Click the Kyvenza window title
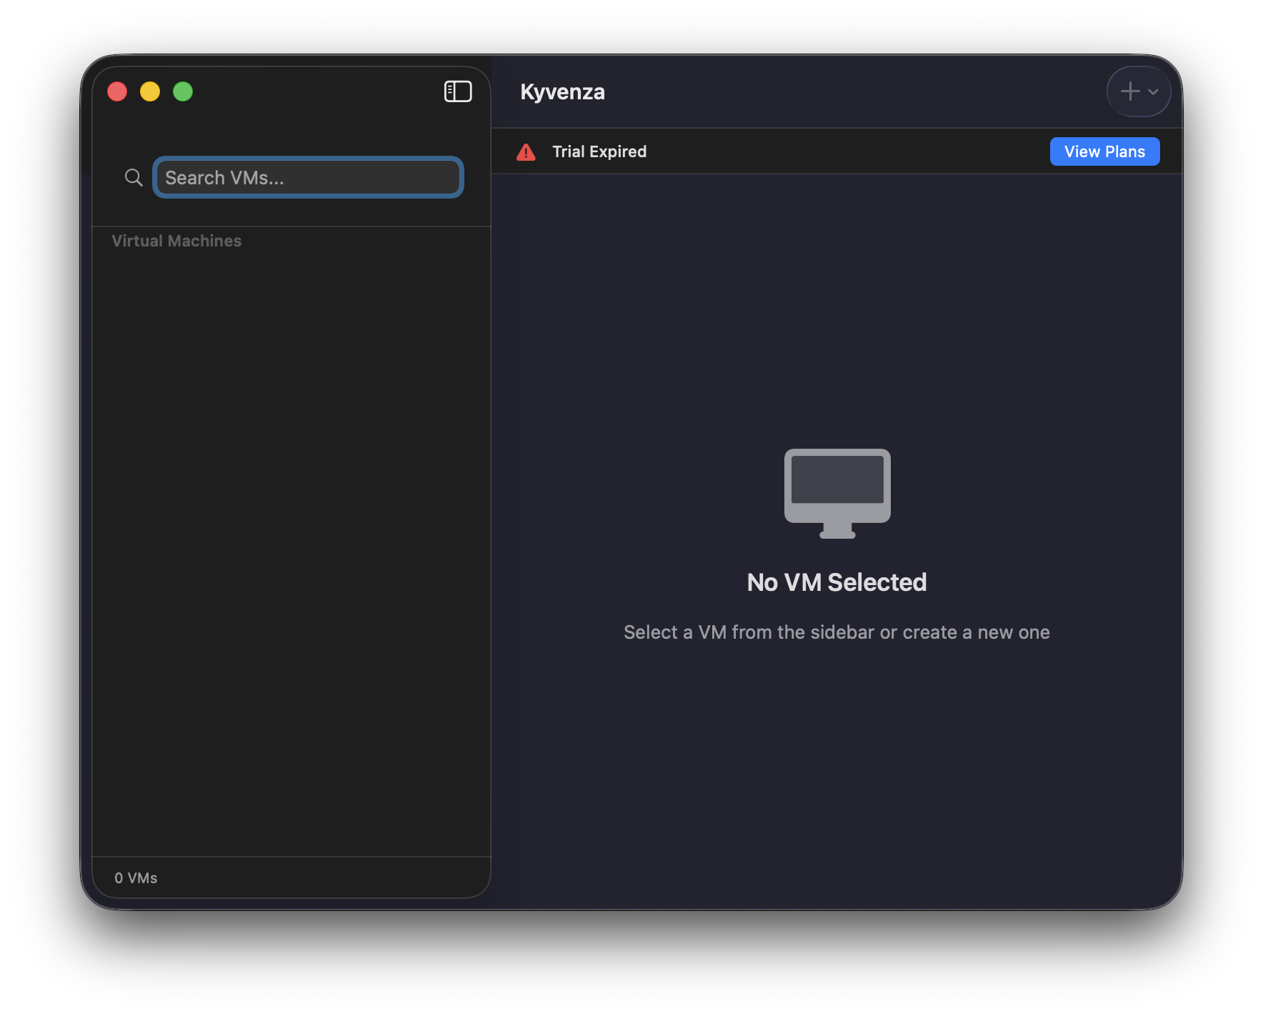Image resolution: width=1263 pixels, height=1016 pixels. pyautogui.click(x=562, y=91)
